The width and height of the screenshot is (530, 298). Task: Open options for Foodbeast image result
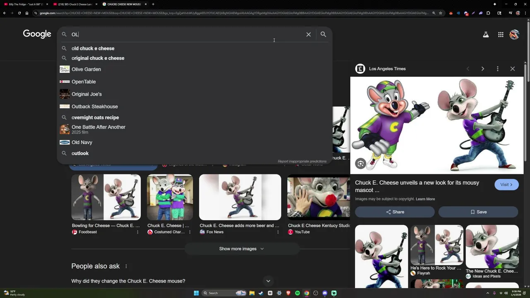[138, 232]
